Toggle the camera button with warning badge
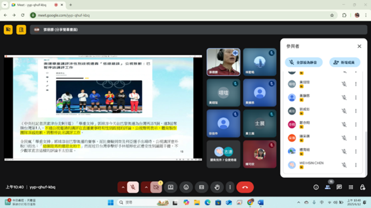Screen dimensions: 371x208 156,187
